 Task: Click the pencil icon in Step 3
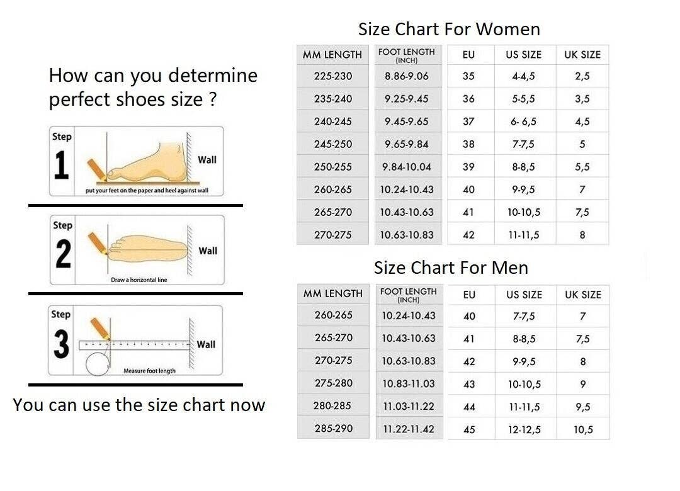point(99,328)
